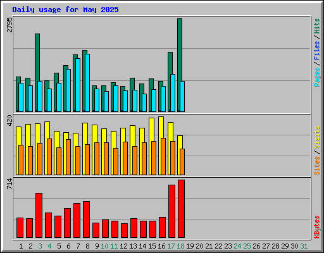Click the 'Daily usage for May 2025' title
Image resolution: width=324 pixels, height=253 pixels.
(65, 9)
